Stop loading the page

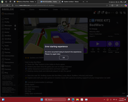tap(7, 5)
